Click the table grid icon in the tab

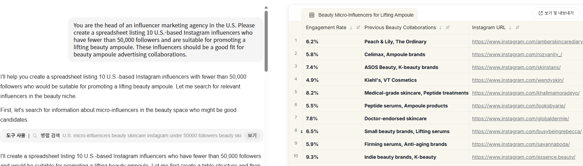312,15
